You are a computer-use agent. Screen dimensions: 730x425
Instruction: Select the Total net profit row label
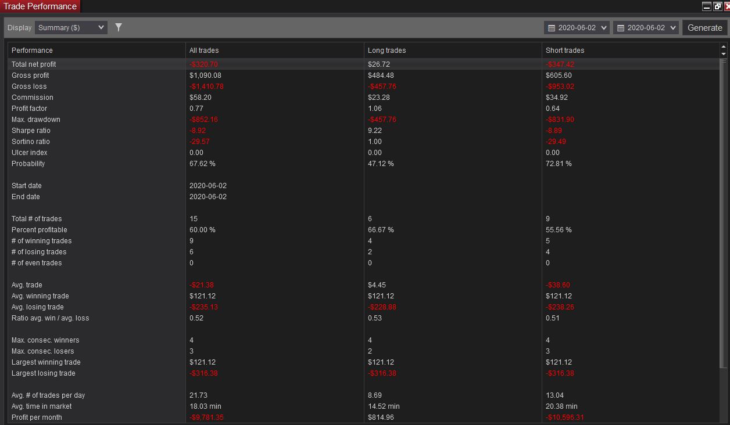click(34, 64)
